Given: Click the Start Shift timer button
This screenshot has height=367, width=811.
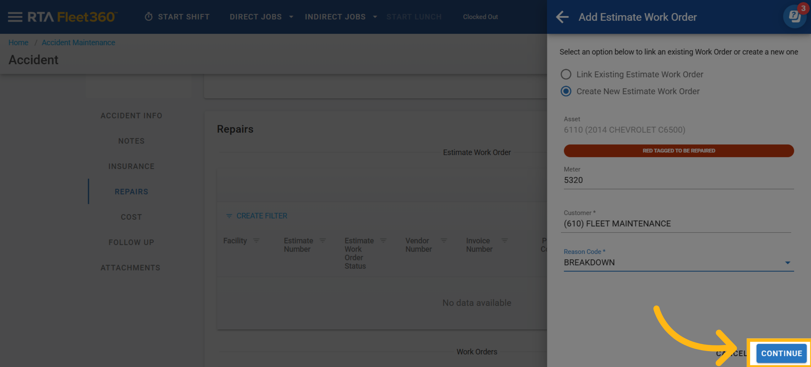Looking at the screenshot, I should click(x=177, y=17).
